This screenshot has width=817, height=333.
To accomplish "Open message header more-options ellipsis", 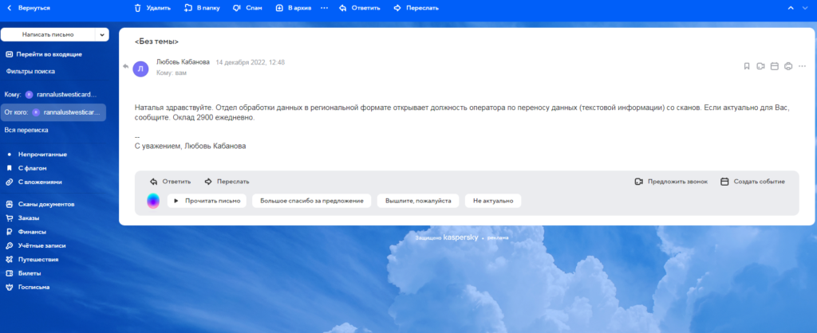I will pyautogui.click(x=802, y=66).
